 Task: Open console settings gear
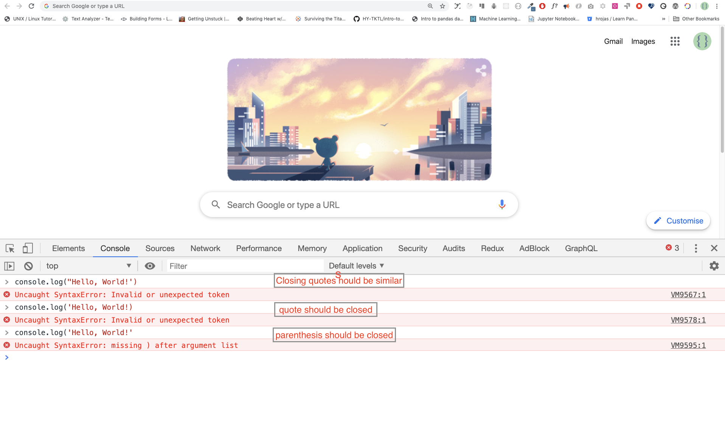point(714,265)
